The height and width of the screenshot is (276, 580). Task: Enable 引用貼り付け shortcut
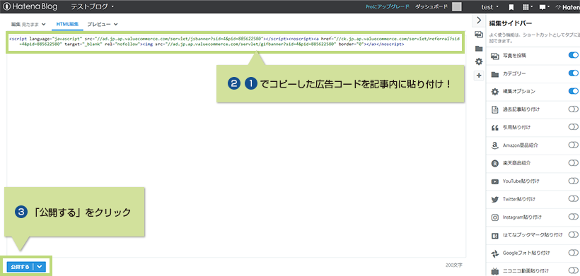point(574,126)
